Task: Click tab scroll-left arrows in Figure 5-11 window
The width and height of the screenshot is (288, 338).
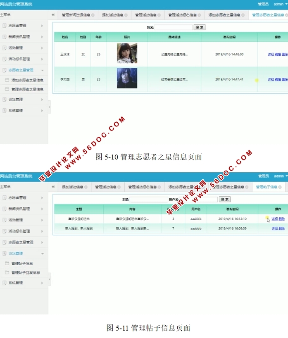Action: [53, 187]
